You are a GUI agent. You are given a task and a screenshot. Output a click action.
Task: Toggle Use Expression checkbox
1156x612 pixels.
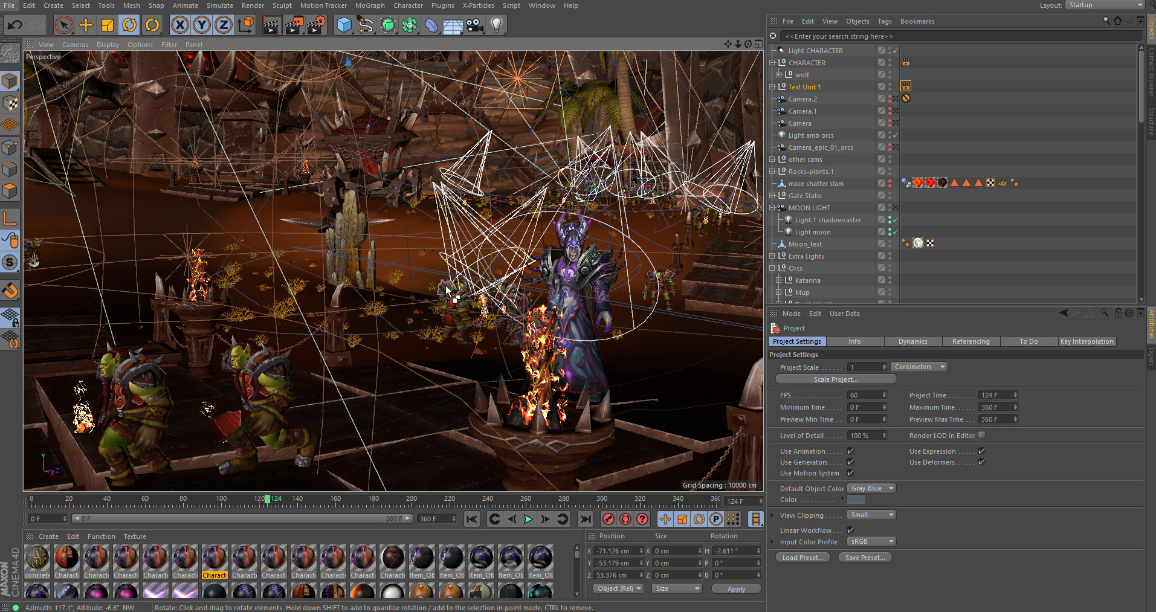981,451
